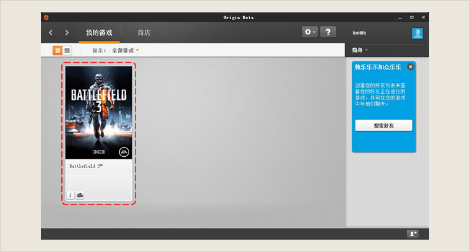Click the lonlife username
The image size is (470, 252).
pyautogui.click(x=359, y=33)
